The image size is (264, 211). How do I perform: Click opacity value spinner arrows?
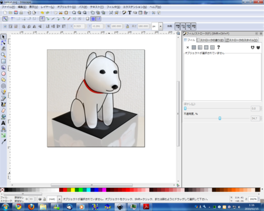261,118
